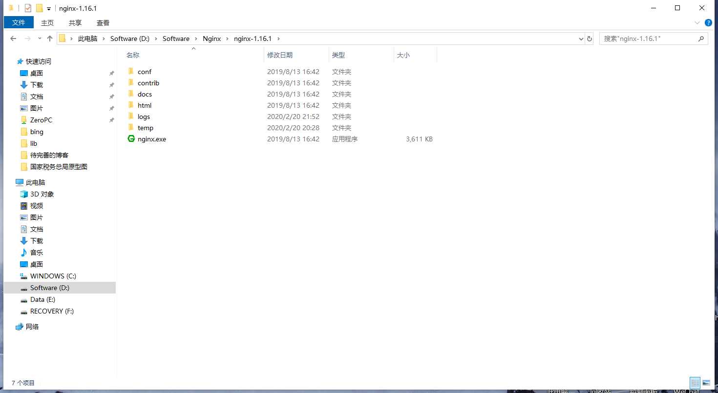The height and width of the screenshot is (393, 718).
Task: Open ZeroPC in quick access
Action: pyautogui.click(x=41, y=120)
